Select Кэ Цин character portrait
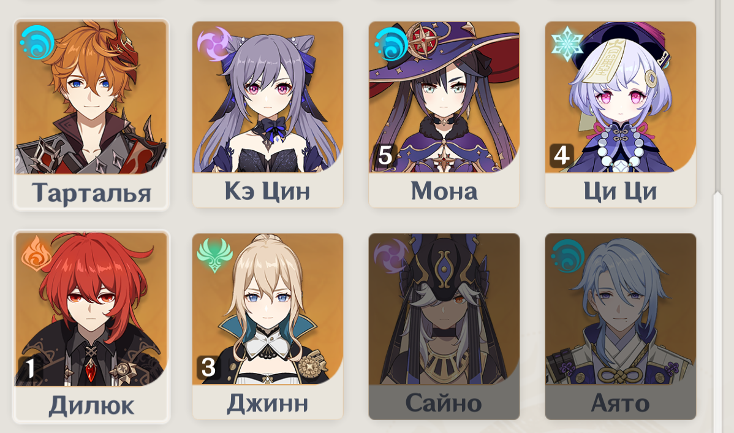The image size is (734, 433). (x=268, y=97)
